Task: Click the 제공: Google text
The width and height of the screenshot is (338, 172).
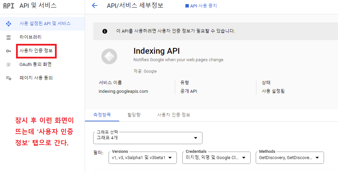Action: click(x=145, y=71)
